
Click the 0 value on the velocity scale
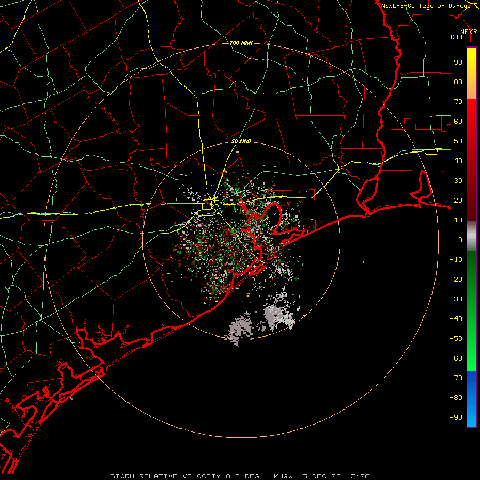460,239
